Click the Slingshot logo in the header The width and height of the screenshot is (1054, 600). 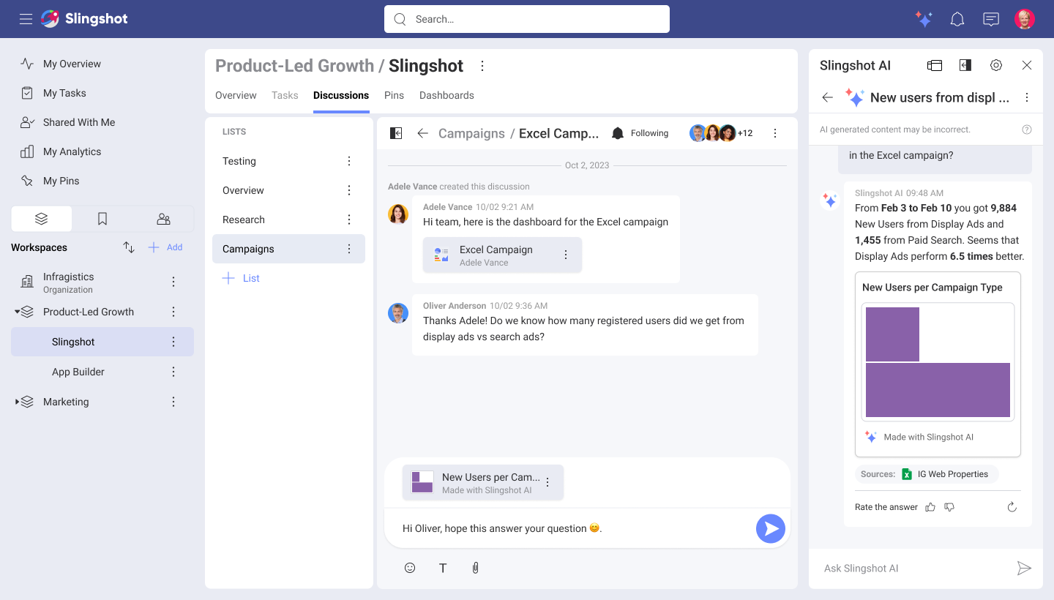(84, 19)
